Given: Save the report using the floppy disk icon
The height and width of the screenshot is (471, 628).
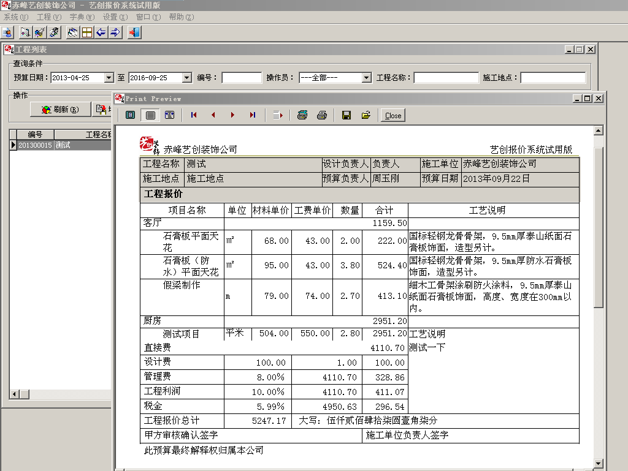Looking at the screenshot, I should point(347,115).
